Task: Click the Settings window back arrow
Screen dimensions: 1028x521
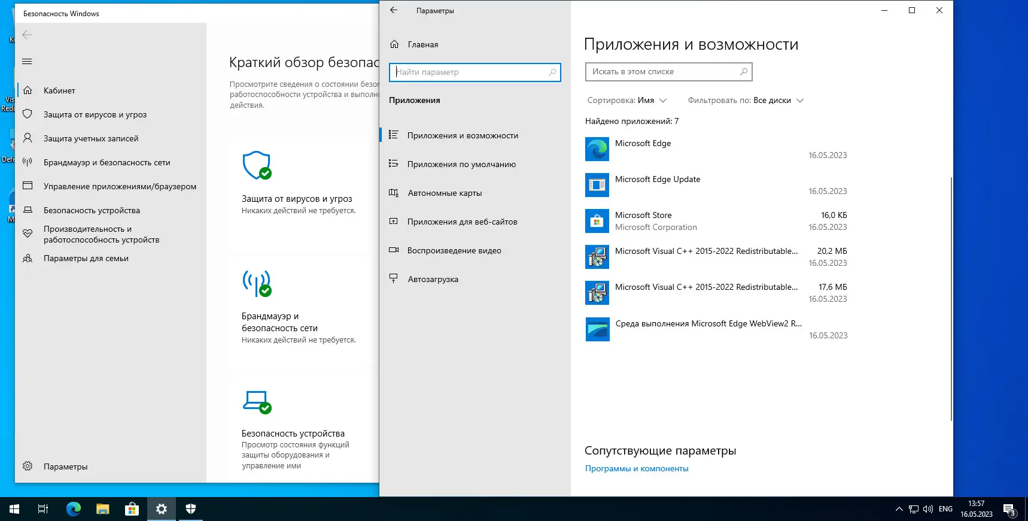Action: (x=394, y=10)
